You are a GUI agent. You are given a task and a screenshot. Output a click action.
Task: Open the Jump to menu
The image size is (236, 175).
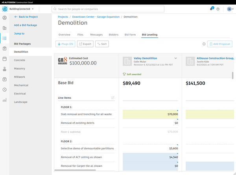pyautogui.click(x=19, y=33)
